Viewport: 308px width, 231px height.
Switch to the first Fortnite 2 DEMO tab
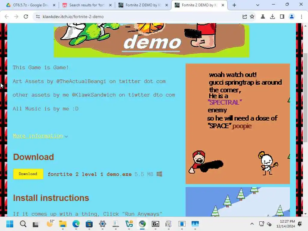coord(143,5)
